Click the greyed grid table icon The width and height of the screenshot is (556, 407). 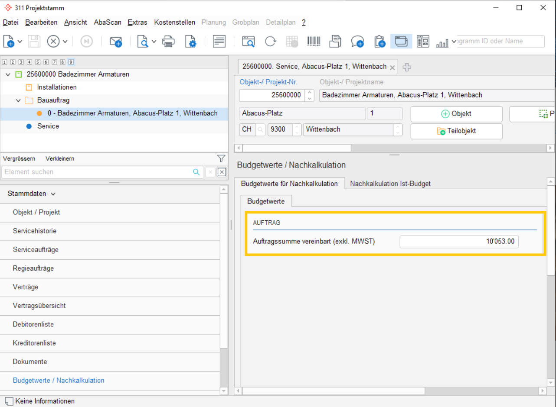pyautogui.click(x=292, y=42)
